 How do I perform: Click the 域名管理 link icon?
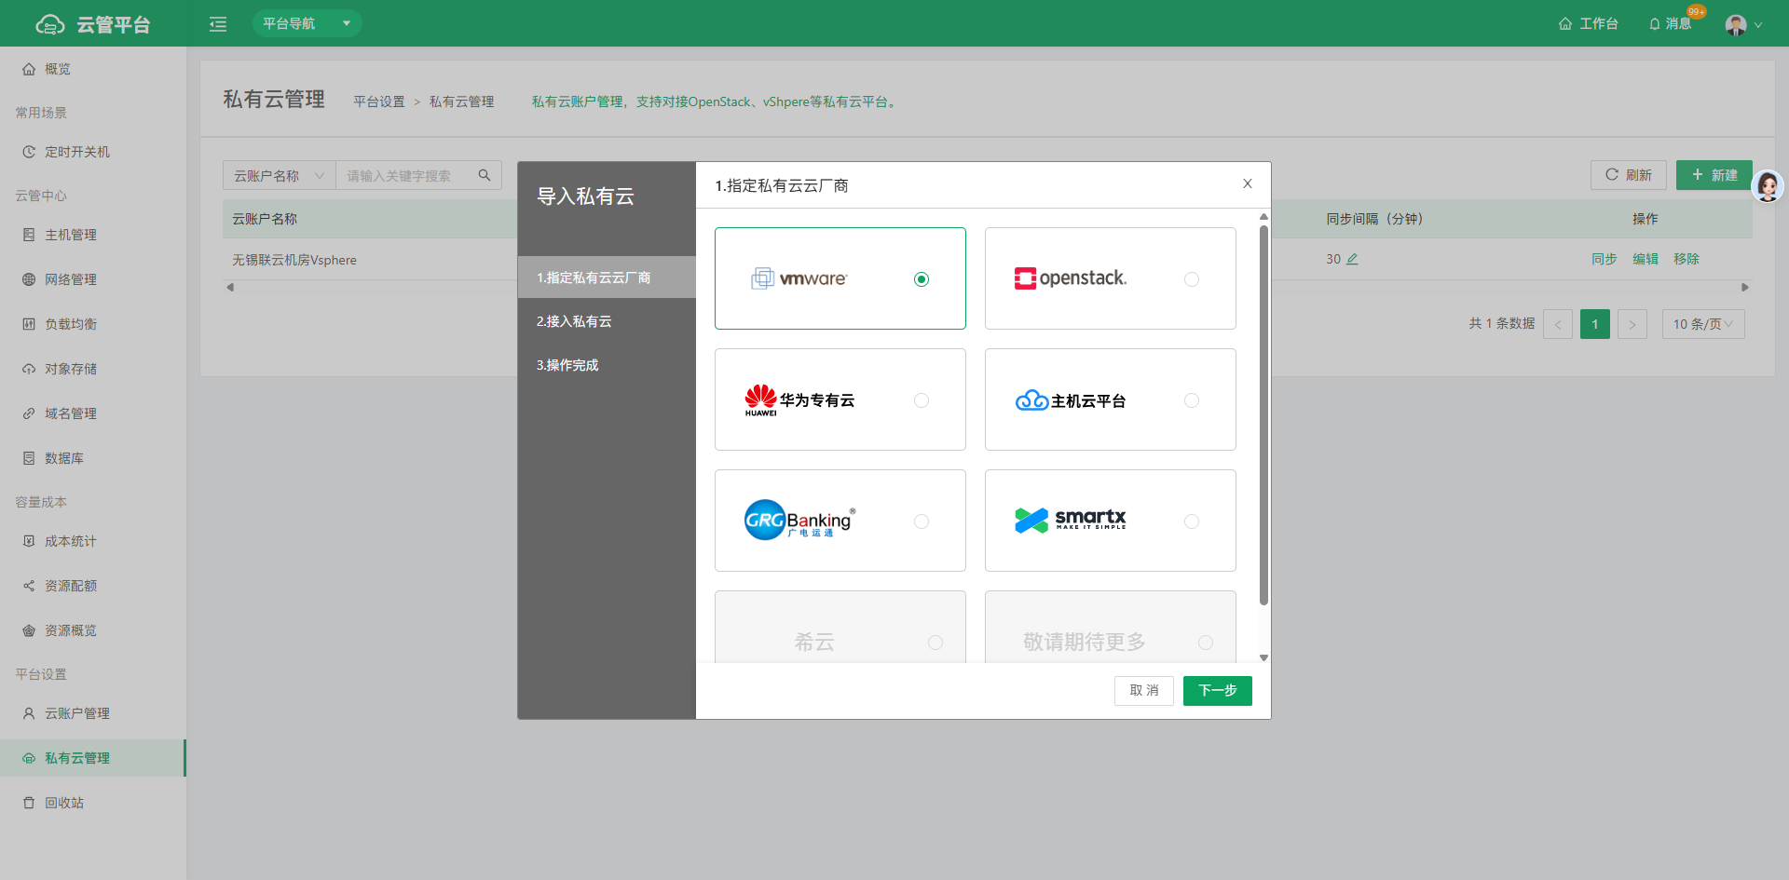tap(29, 413)
